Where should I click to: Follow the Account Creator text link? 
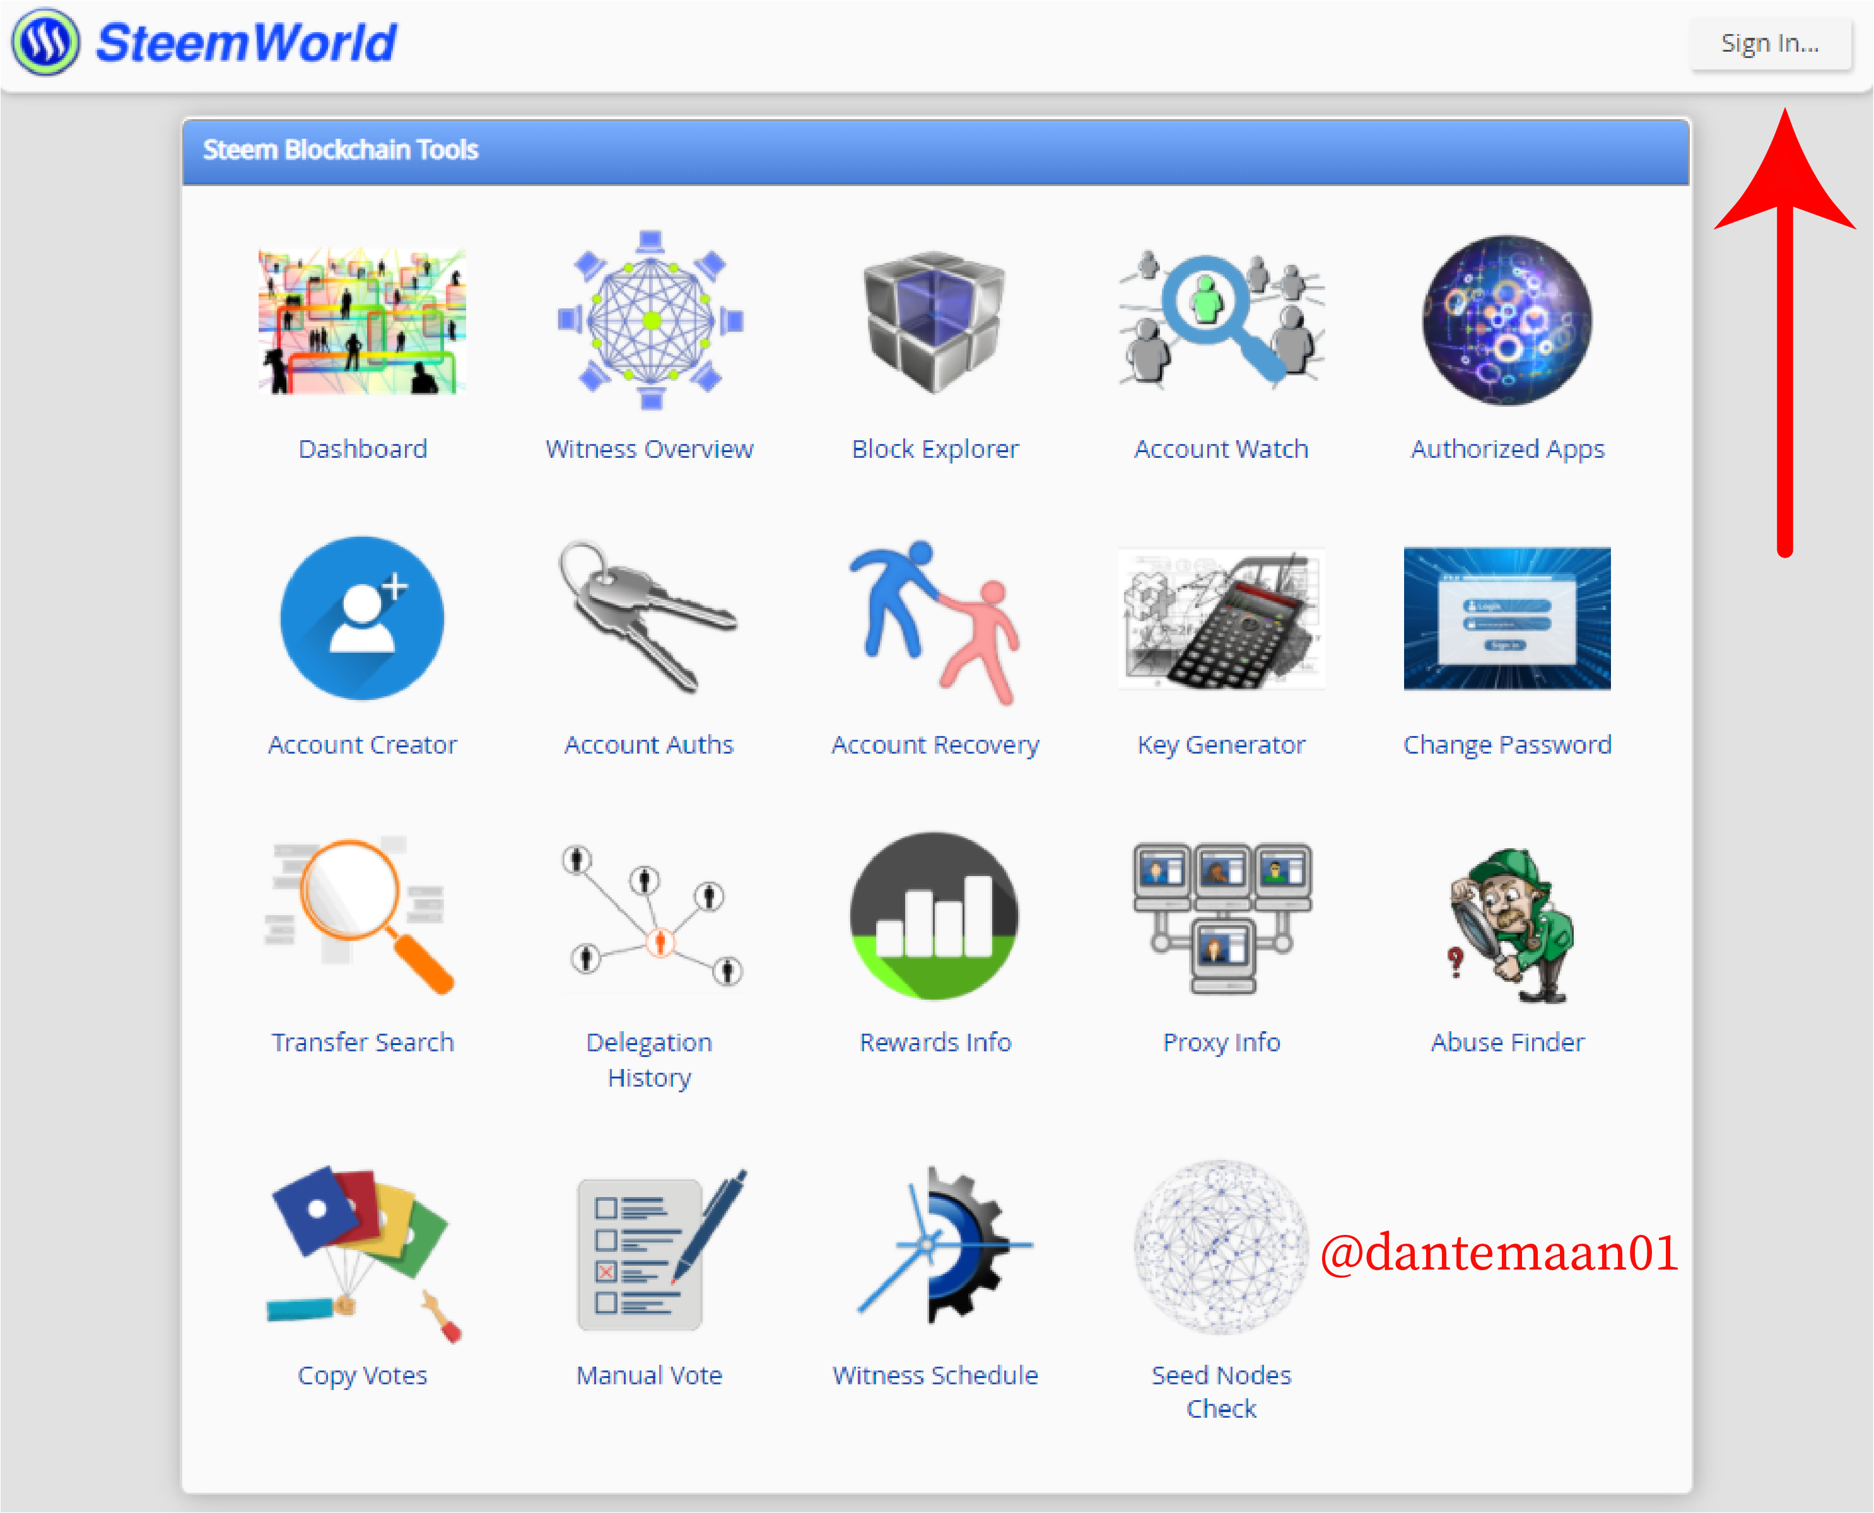(x=363, y=745)
